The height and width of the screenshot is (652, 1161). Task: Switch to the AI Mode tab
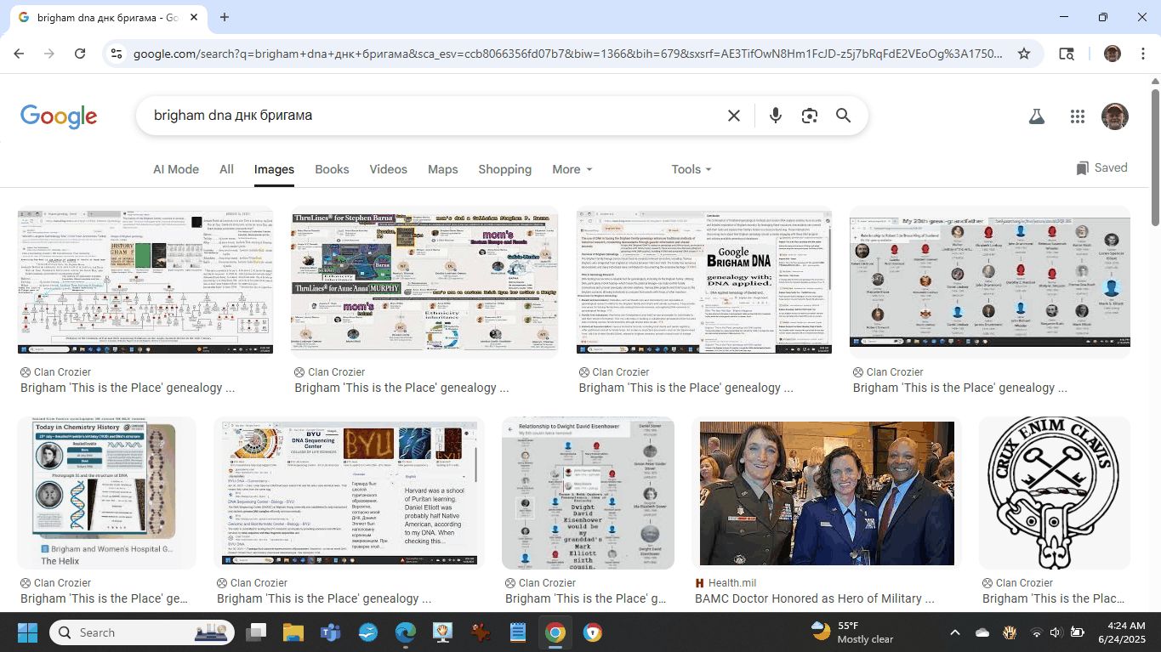(x=176, y=169)
